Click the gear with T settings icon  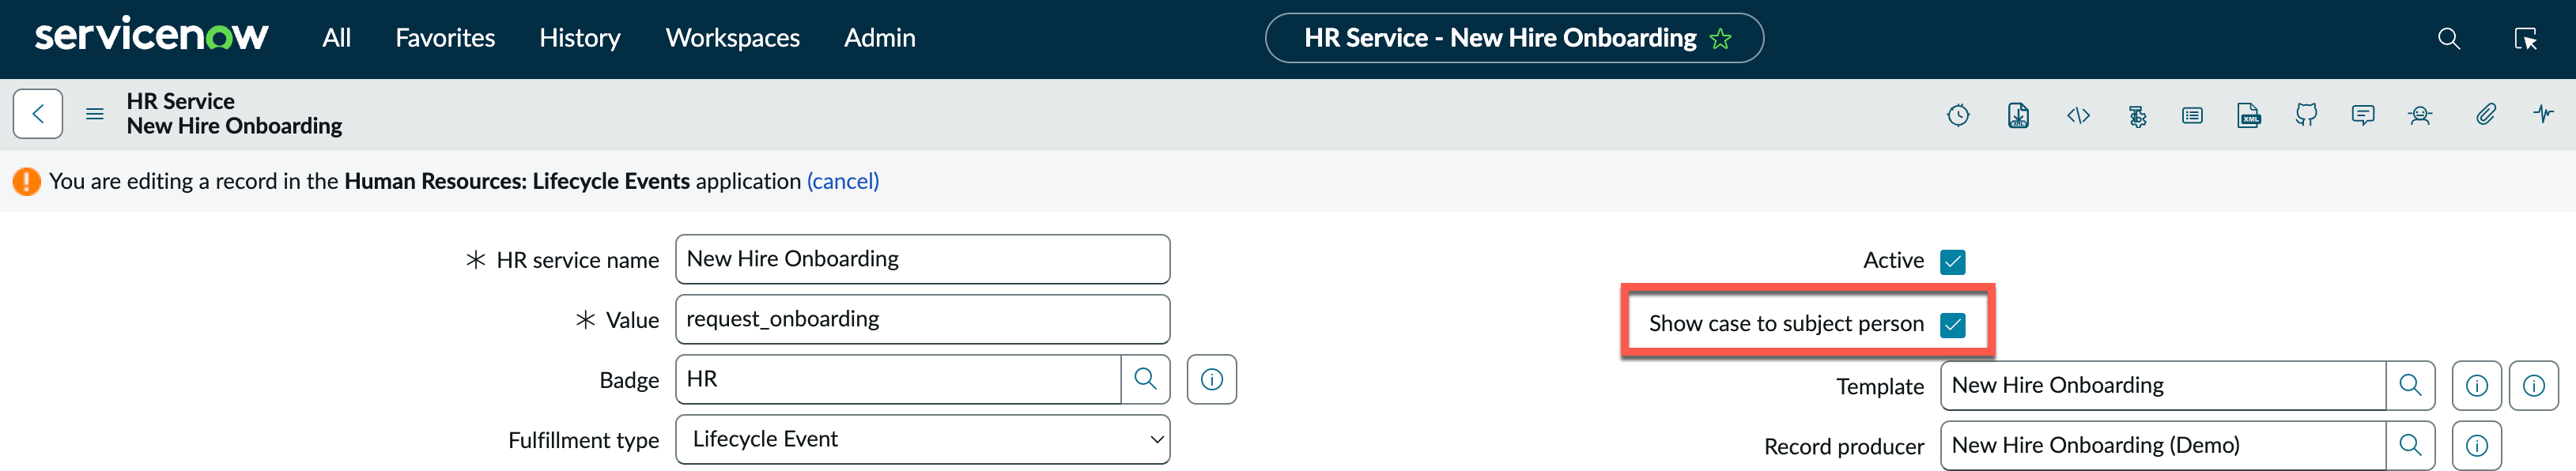2137,116
